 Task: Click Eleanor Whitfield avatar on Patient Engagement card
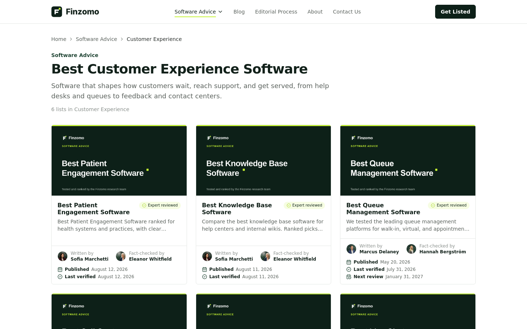point(121,256)
